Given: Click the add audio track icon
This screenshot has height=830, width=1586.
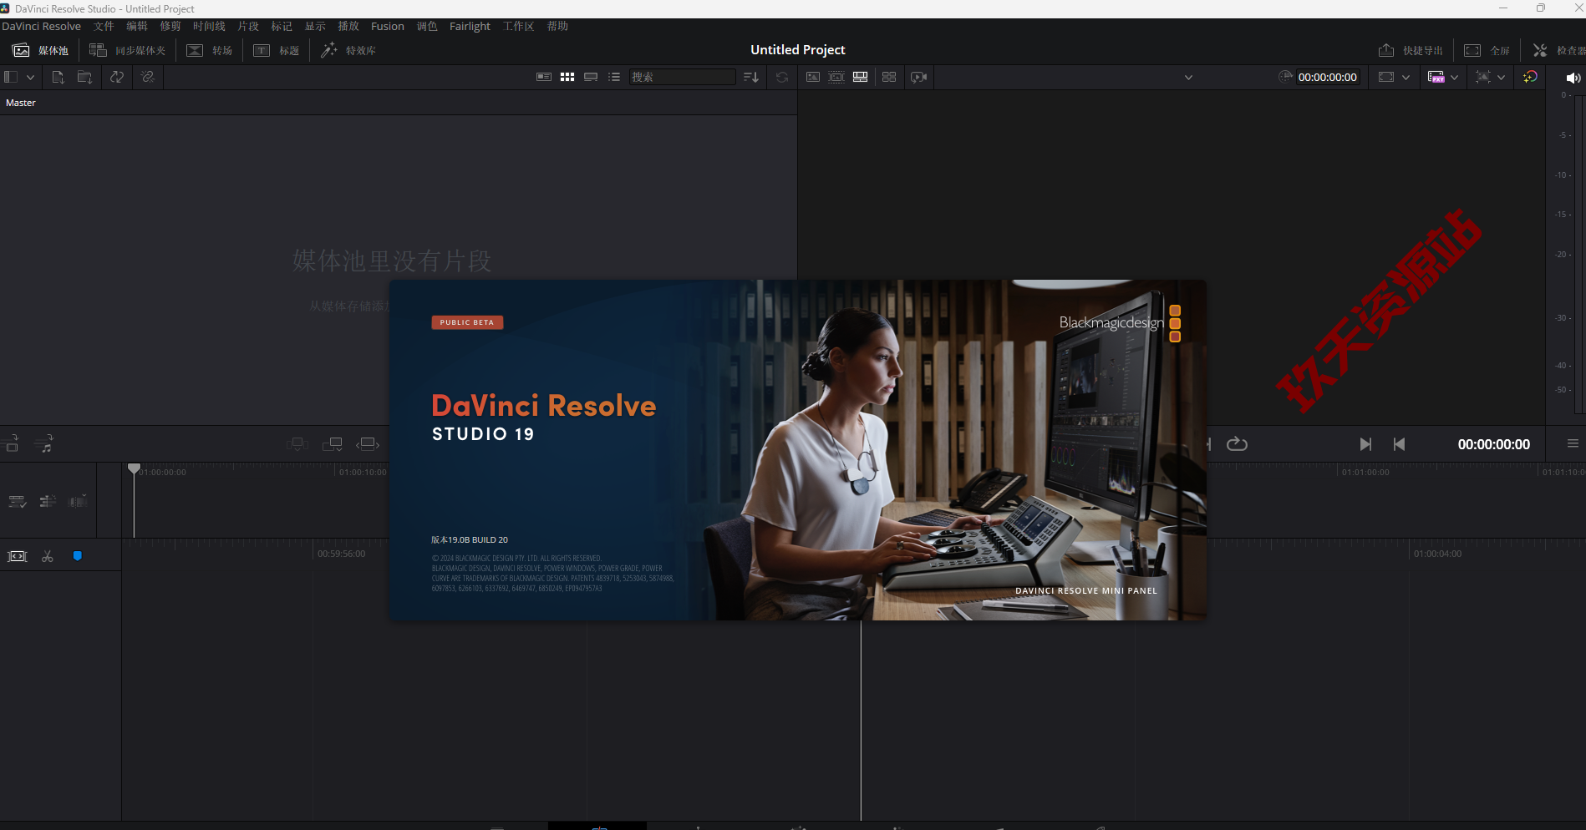Looking at the screenshot, I should pyautogui.click(x=44, y=444).
